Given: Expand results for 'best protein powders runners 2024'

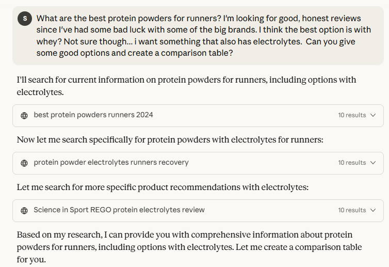Looking at the screenshot, I should coord(373,115).
